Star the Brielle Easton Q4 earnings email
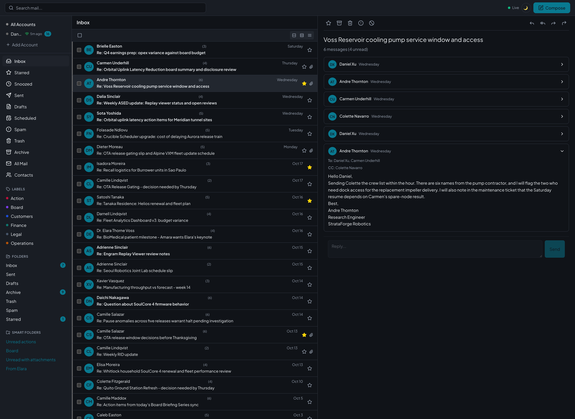575x419 pixels. [310, 50]
